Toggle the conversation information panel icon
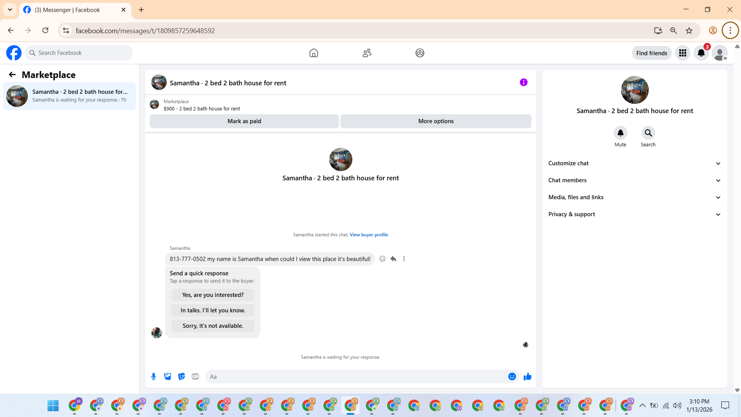 pyautogui.click(x=523, y=82)
